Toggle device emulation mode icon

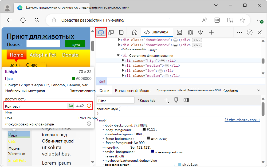tap(111, 32)
